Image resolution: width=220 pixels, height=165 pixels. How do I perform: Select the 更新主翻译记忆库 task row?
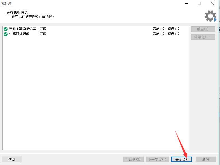pos(96,29)
